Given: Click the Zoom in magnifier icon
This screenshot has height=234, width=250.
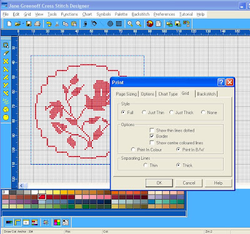Looking at the screenshot, I should point(130,24).
